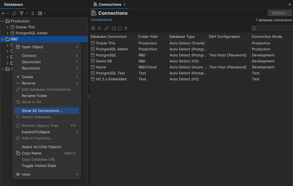This screenshot has height=186, width=293.
Task: Click the Actions... button
Action: (x=280, y=13)
